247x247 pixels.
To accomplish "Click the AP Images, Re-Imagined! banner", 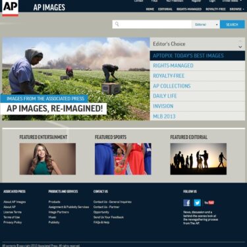I will [54, 109].
